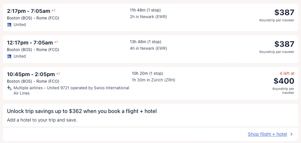Click "1h 30m in Zürich (ZRH)" layover text
301x143 pixels.
(x=153, y=80)
